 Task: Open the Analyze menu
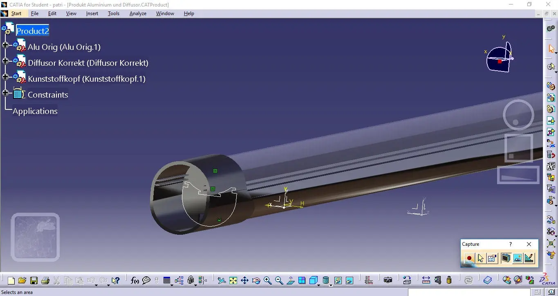tap(138, 13)
